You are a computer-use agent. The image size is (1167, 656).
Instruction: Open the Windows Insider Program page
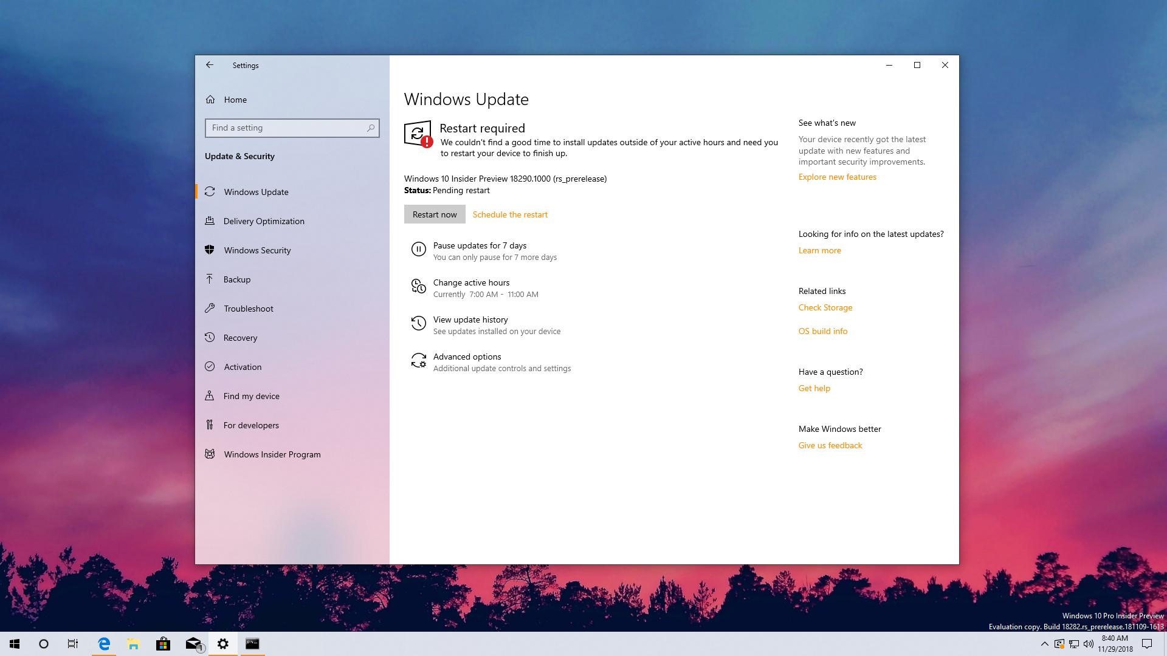pyautogui.click(x=272, y=454)
